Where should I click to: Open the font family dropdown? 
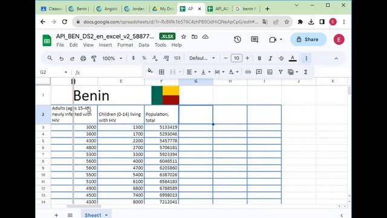[x=202, y=58]
